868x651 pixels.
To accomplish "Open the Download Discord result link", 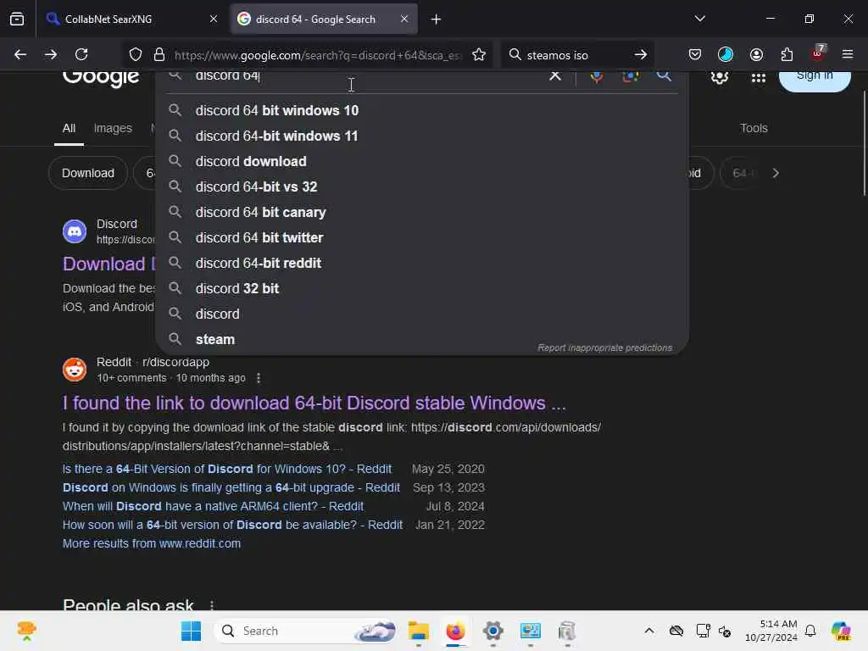I will tap(108, 264).
